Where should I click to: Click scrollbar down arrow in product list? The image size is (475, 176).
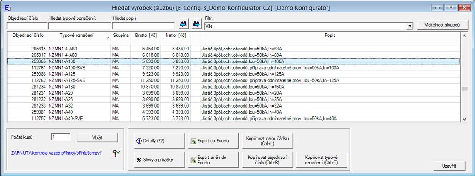click(464, 119)
